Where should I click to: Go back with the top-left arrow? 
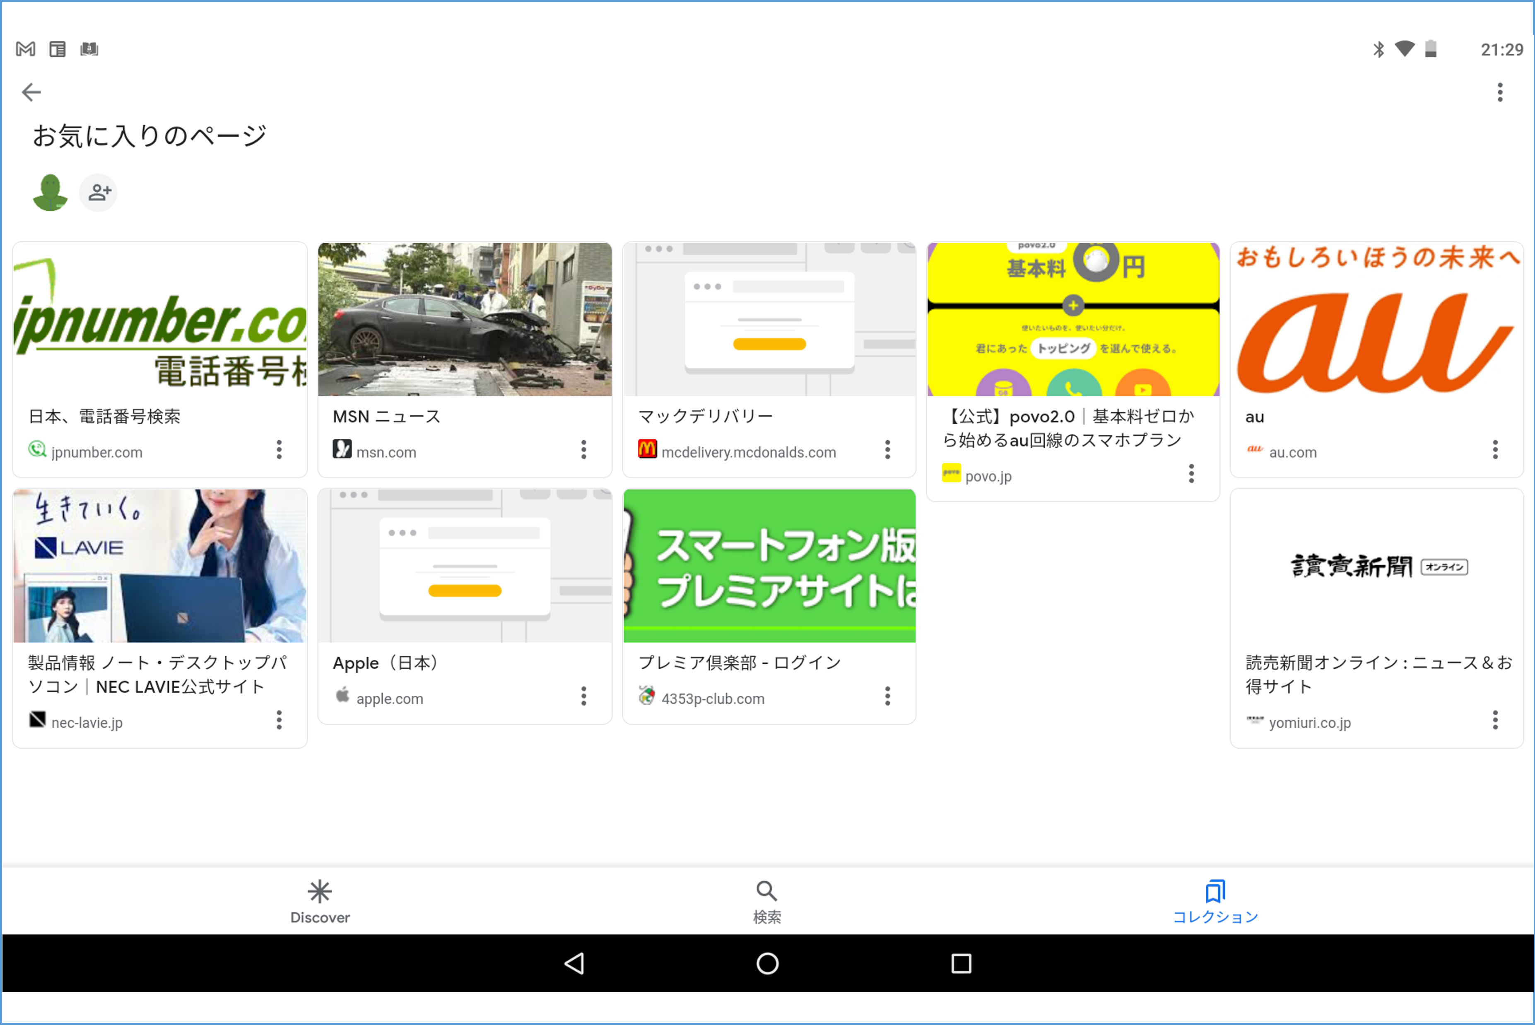(31, 92)
